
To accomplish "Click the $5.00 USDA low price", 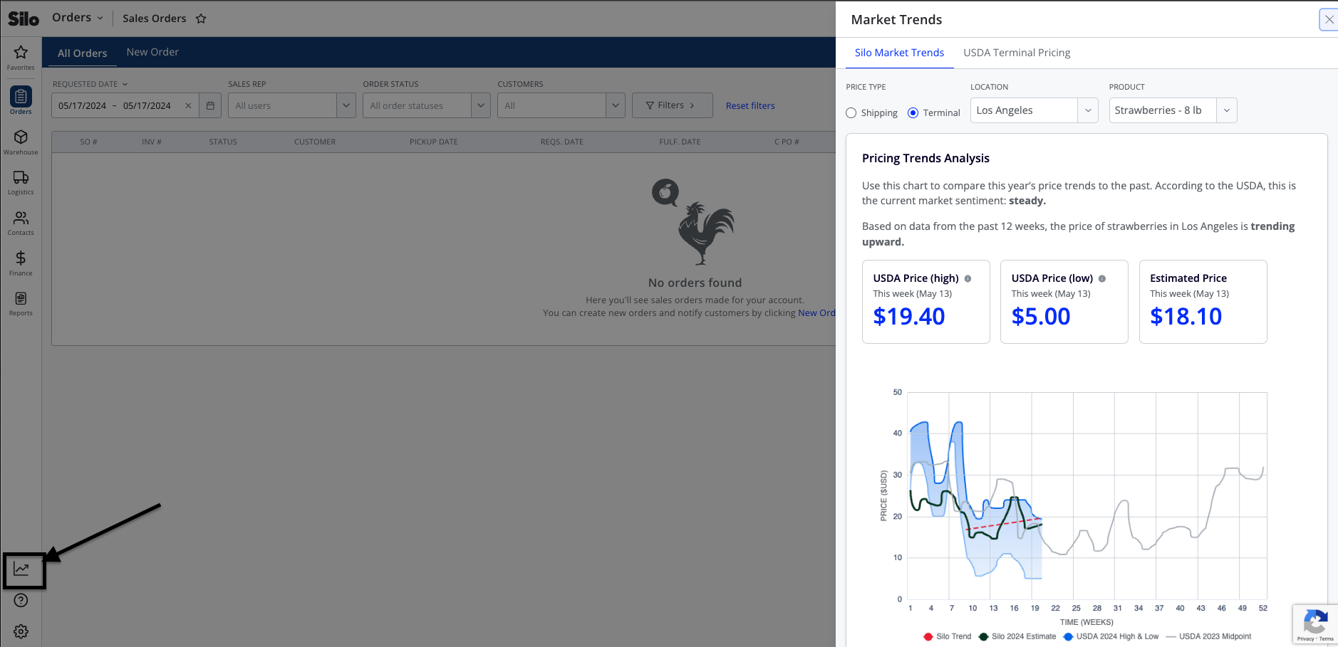I will coord(1041,316).
